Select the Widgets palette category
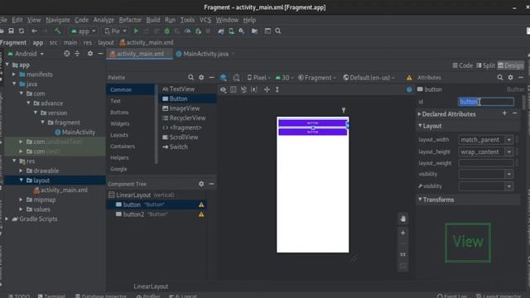The image size is (530, 298). (119, 123)
